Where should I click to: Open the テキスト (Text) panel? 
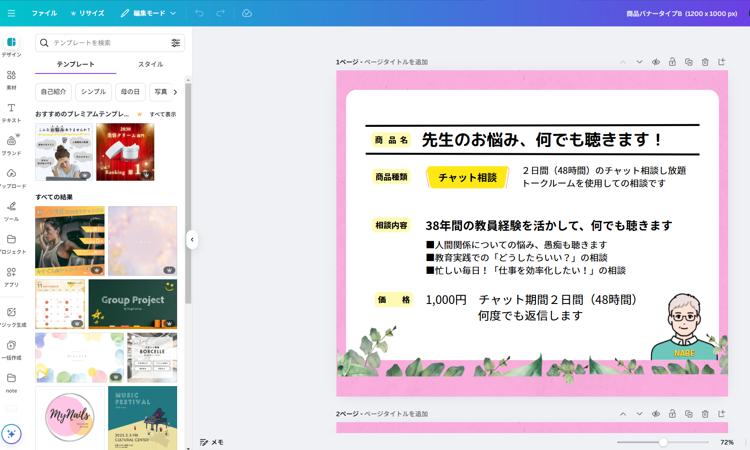(x=11, y=113)
